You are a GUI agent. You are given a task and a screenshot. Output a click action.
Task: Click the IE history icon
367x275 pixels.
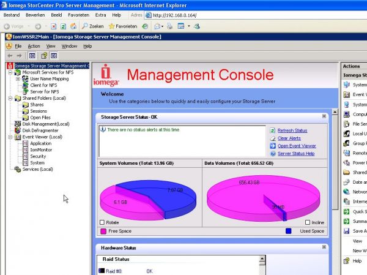tap(145, 26)
